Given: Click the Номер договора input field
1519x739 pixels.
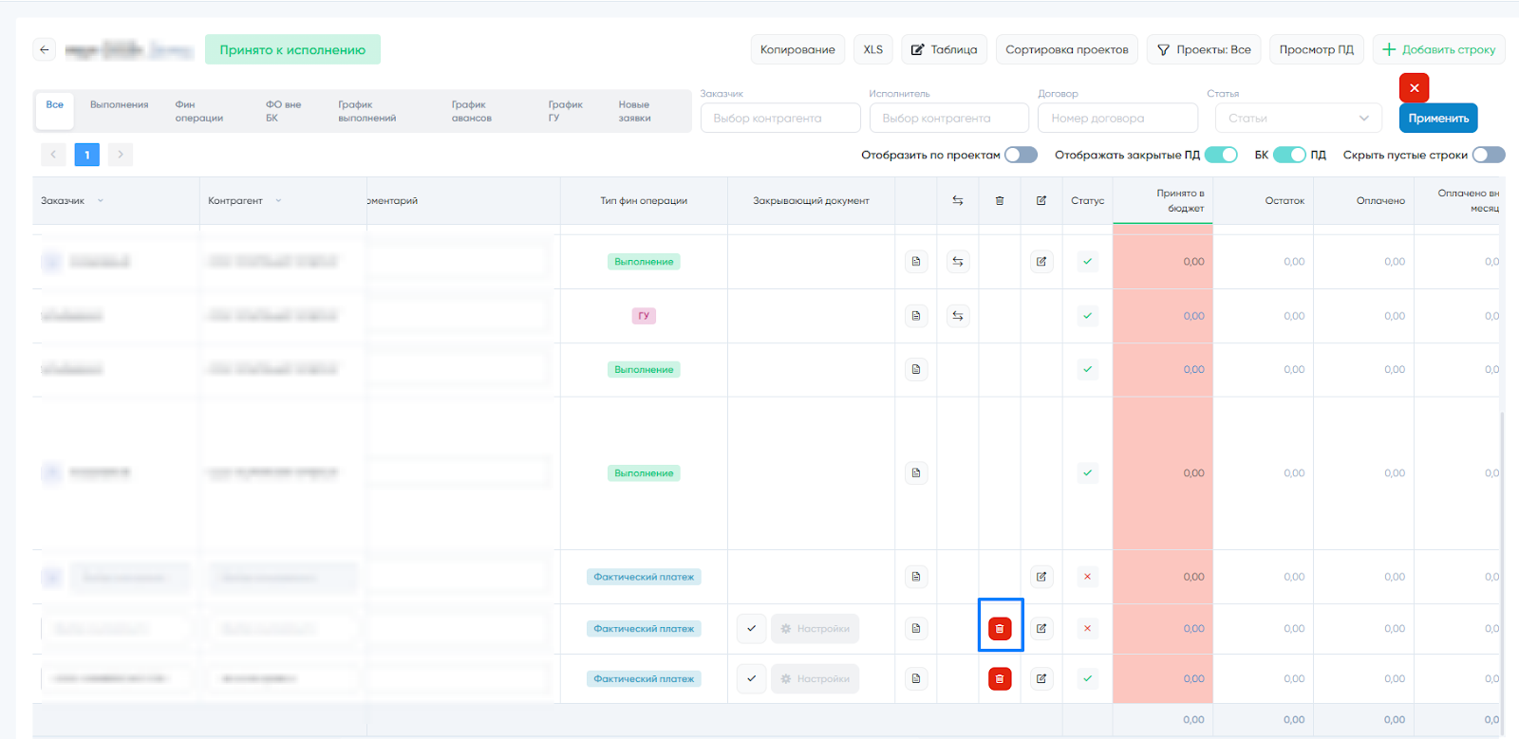Looking at the screenshot, I should coord(1117,119).
